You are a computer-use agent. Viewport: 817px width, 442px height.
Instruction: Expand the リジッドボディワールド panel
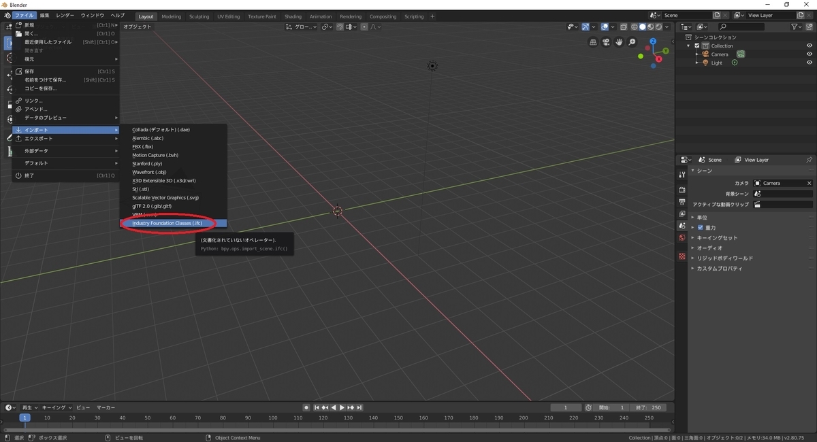[725, 258]
